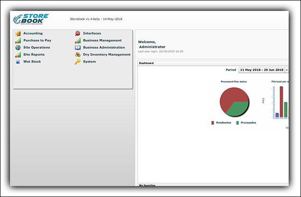Click the Site Reports chart icon
The image size is (301, 197).
tap(18, 54)
